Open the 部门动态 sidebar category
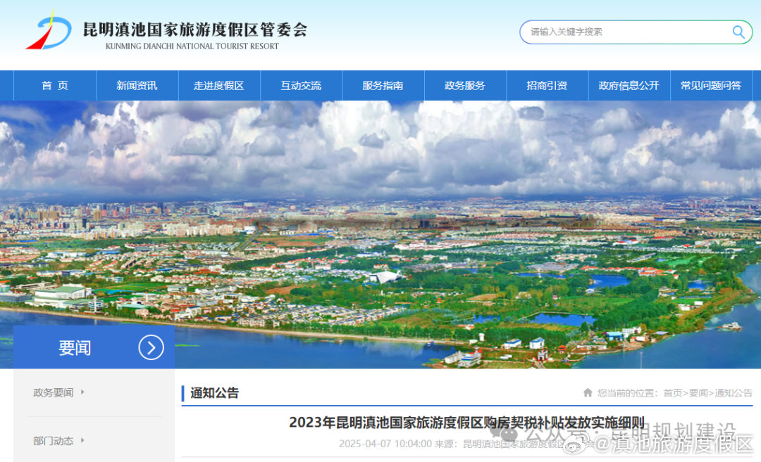 coord(53,441)
